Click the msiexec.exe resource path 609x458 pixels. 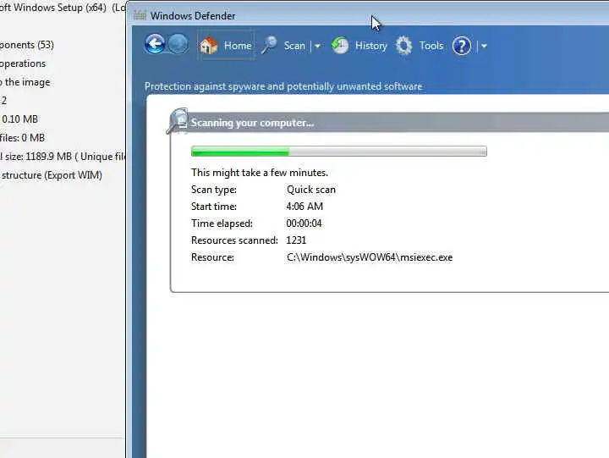pyautogui.click(x=370, y=257)
